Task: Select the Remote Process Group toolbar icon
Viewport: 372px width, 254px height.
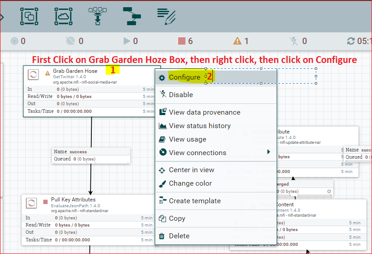Action: pyautogui.click(x=63, y=16)
